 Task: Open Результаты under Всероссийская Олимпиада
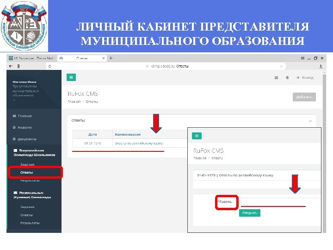click(x=30, y=181)
